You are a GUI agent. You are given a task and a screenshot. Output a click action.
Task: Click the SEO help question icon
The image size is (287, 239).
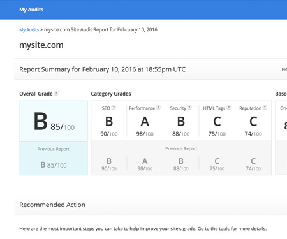[114, 108]
